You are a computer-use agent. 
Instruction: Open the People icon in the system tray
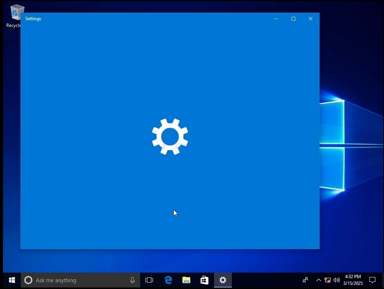click(305, 280)
